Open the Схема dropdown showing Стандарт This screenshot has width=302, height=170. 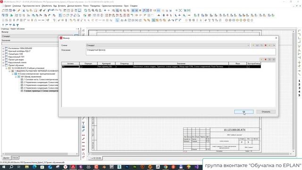click(168, 45)
